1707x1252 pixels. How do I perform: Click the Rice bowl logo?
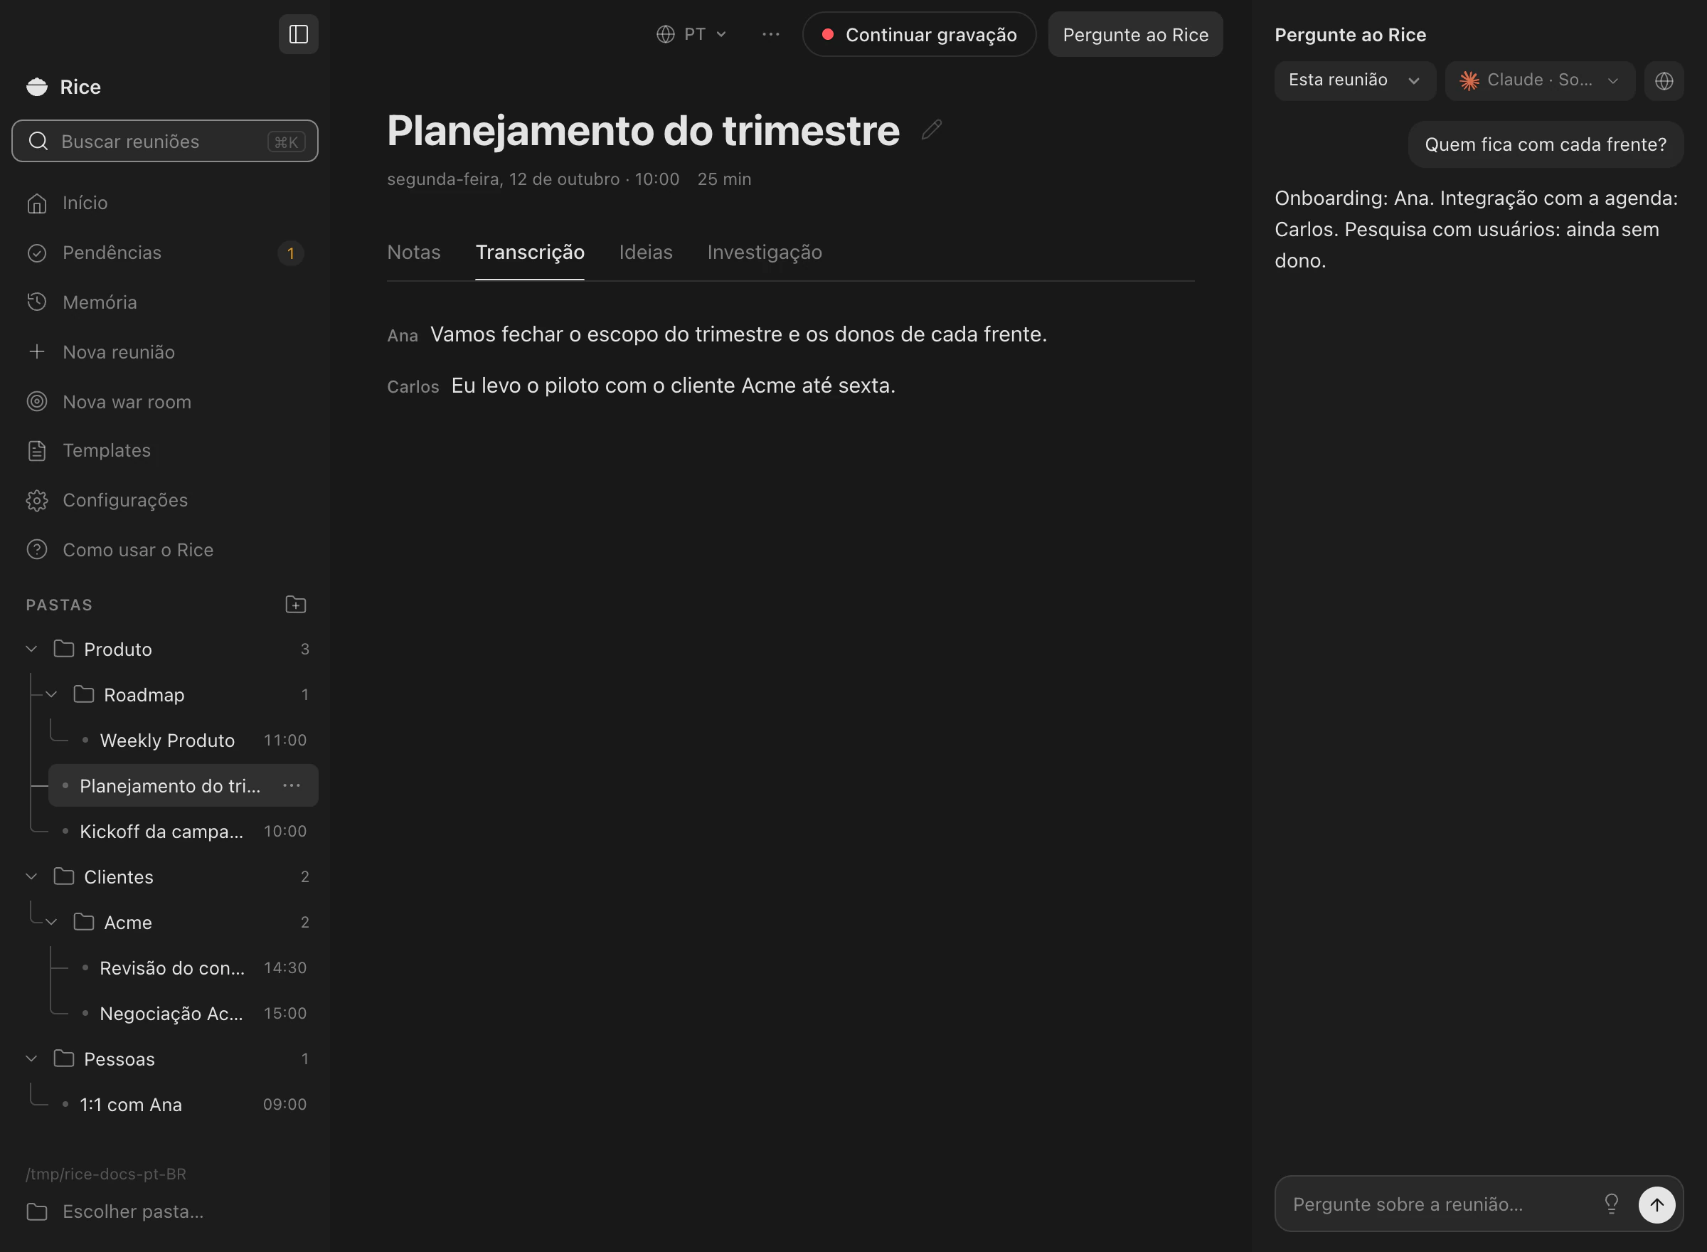point(36,86)
